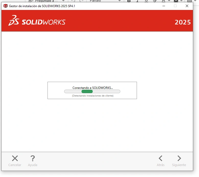Open the table dropdown arrow in background editor
The image size is (199, 177).
point(195,1)
